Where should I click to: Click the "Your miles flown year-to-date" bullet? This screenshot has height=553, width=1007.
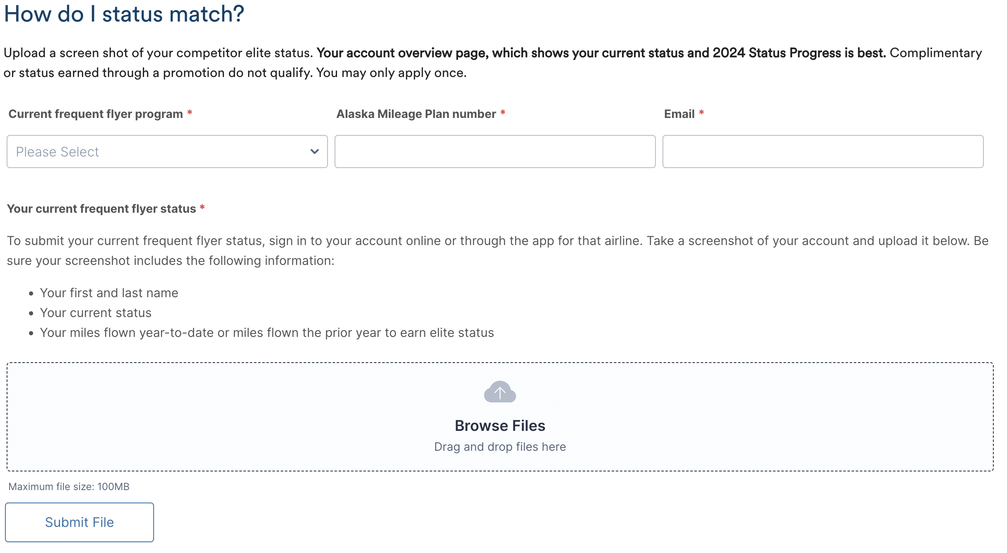click(x=267, y=333)
